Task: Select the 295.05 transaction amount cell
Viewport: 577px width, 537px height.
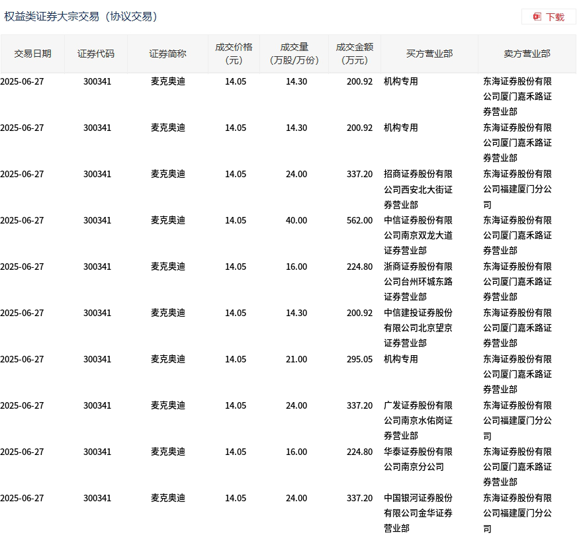Action: [x=359, y=359]
